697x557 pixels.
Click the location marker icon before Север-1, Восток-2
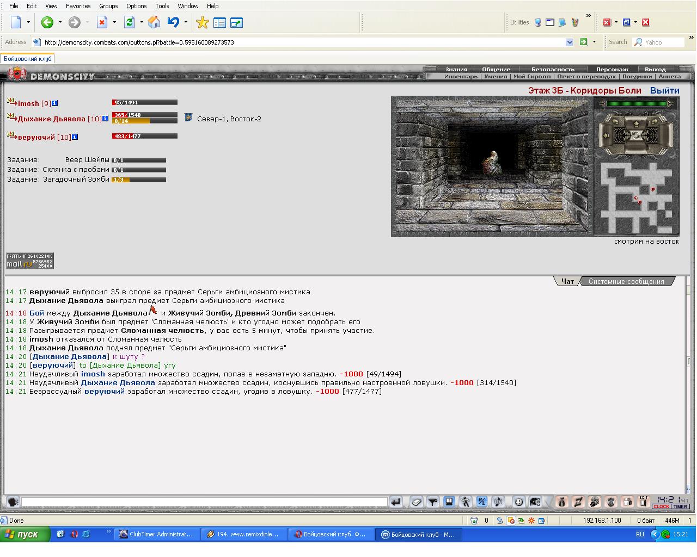click(x=188, y=117)
